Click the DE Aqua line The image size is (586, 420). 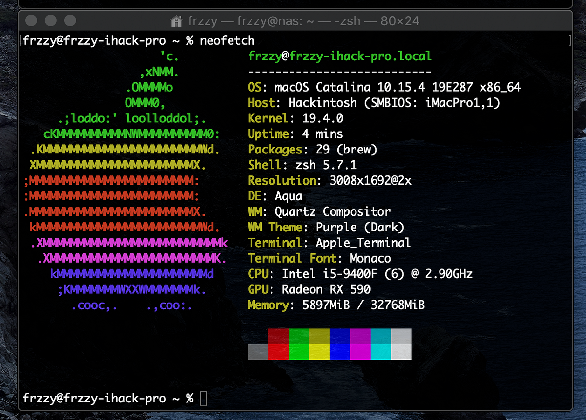[275, 196]
